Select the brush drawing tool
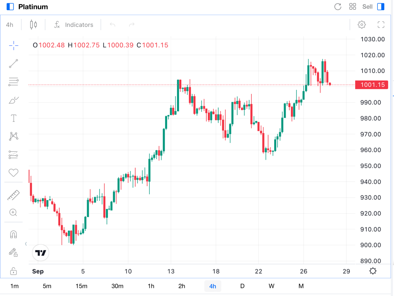The height and width of the screenshot is (296, 394). (x=13, y=100)
